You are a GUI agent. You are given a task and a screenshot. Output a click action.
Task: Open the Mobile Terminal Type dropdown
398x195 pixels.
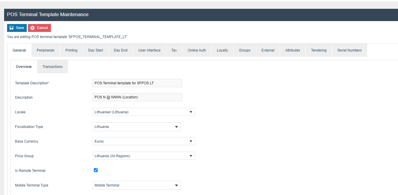point(136,185)
